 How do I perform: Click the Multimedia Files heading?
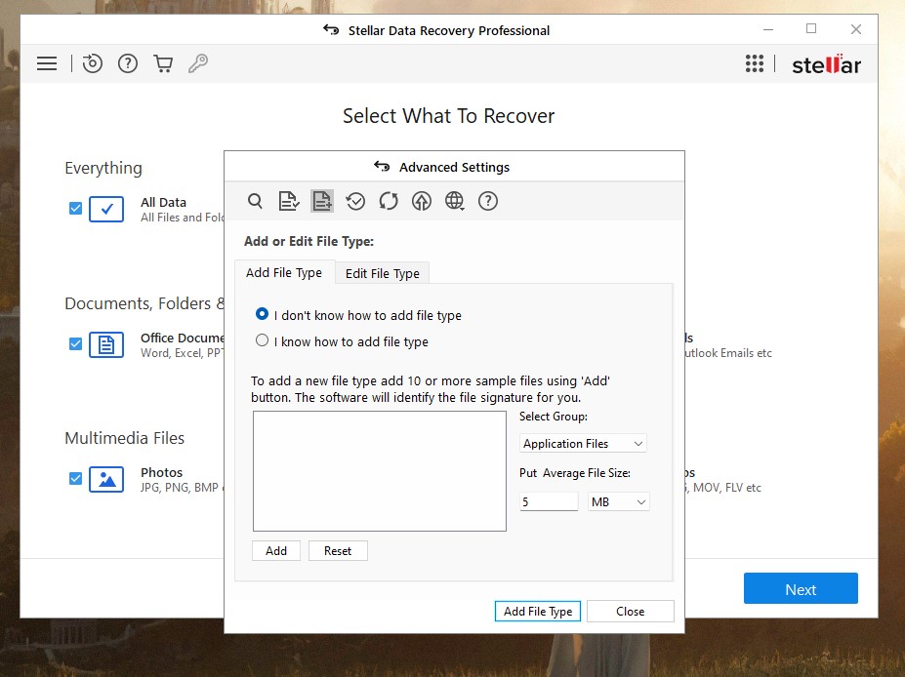click(x=125, y=438)
